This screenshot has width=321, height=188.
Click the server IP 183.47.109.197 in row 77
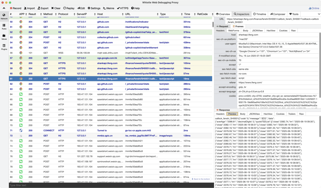85,162
